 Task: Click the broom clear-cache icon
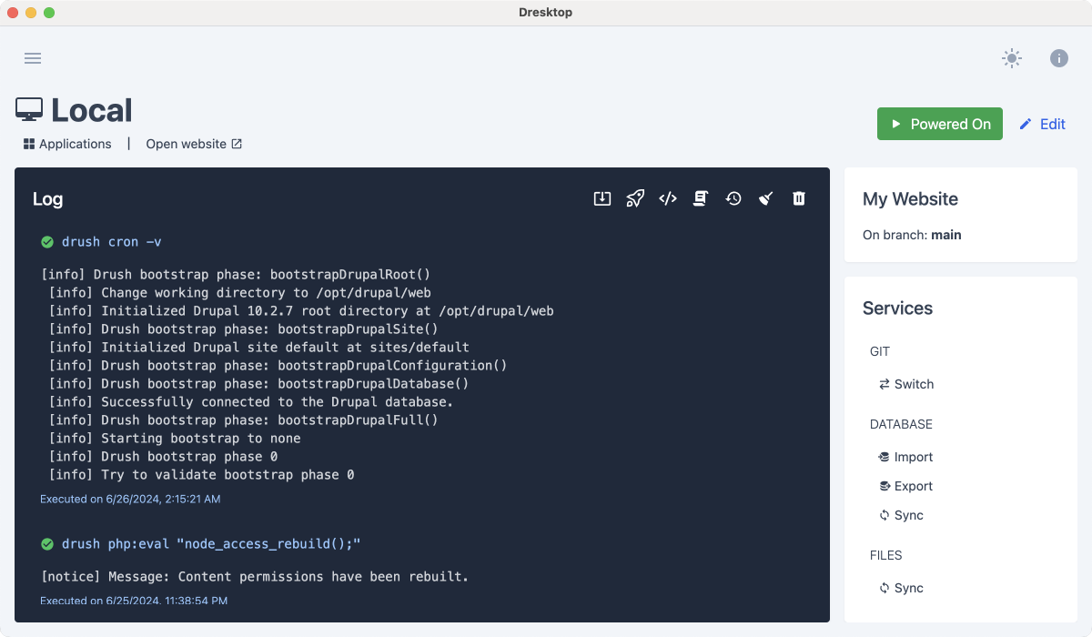(x=766, y=198)
